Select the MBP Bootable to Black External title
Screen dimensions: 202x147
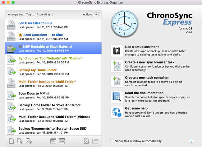tap(48, 47)
